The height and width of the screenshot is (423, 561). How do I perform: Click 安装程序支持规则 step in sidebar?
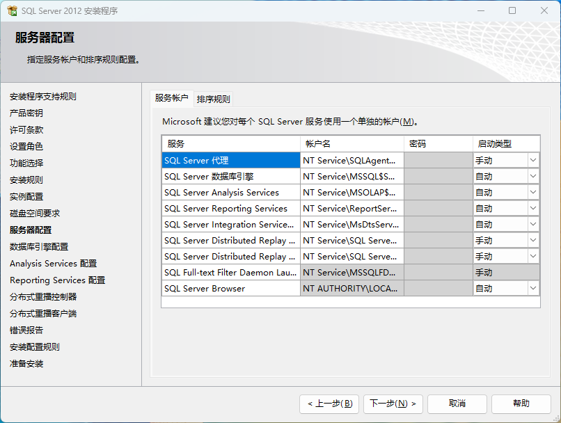[43, 97]
